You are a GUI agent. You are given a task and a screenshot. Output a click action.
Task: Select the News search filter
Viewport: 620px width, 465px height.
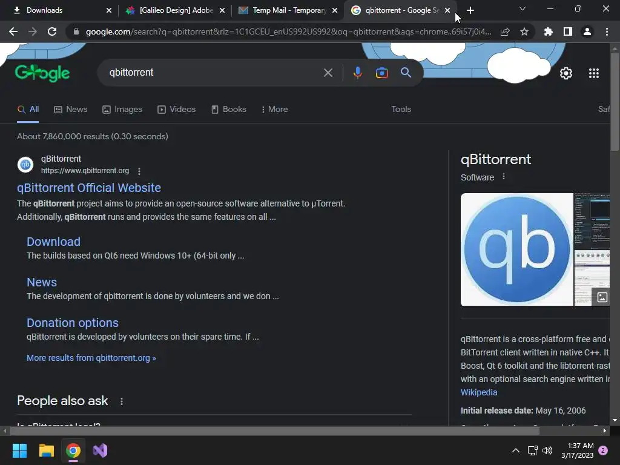(x=71, y=109)
